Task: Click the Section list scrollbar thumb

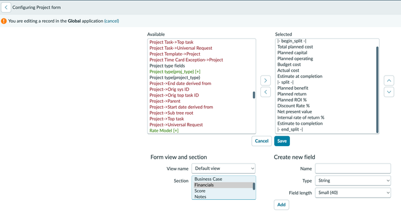Action: tap(254, 186)
